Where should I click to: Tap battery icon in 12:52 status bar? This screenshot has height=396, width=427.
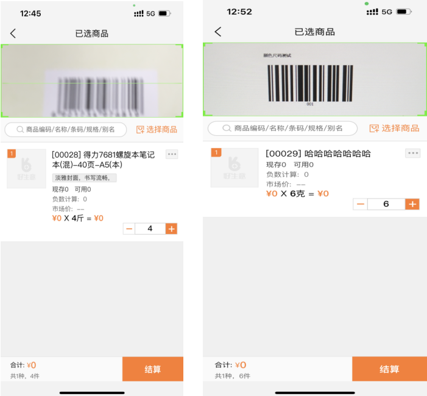(x=404, y=12)
